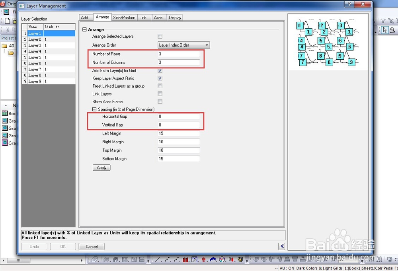This screenshot has width=398, height=271.
Task: Toggle Arrange Selected Layers checkbox
Action: click(x=160, y=36)
